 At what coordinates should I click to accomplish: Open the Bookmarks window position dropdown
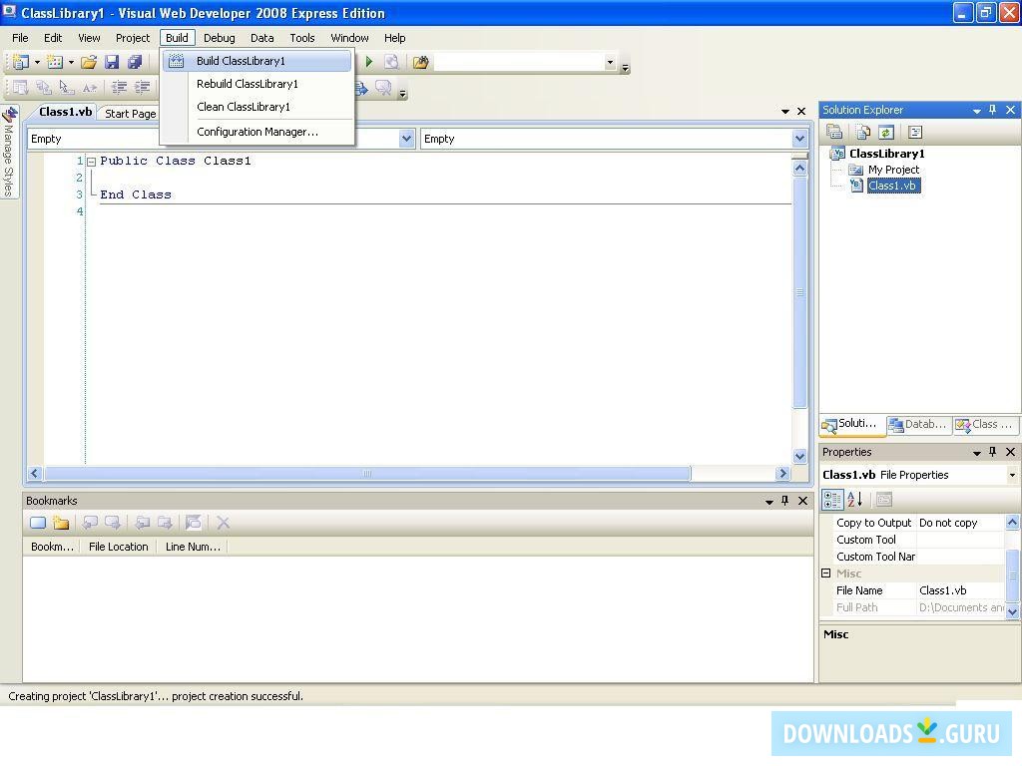point(769,502)
